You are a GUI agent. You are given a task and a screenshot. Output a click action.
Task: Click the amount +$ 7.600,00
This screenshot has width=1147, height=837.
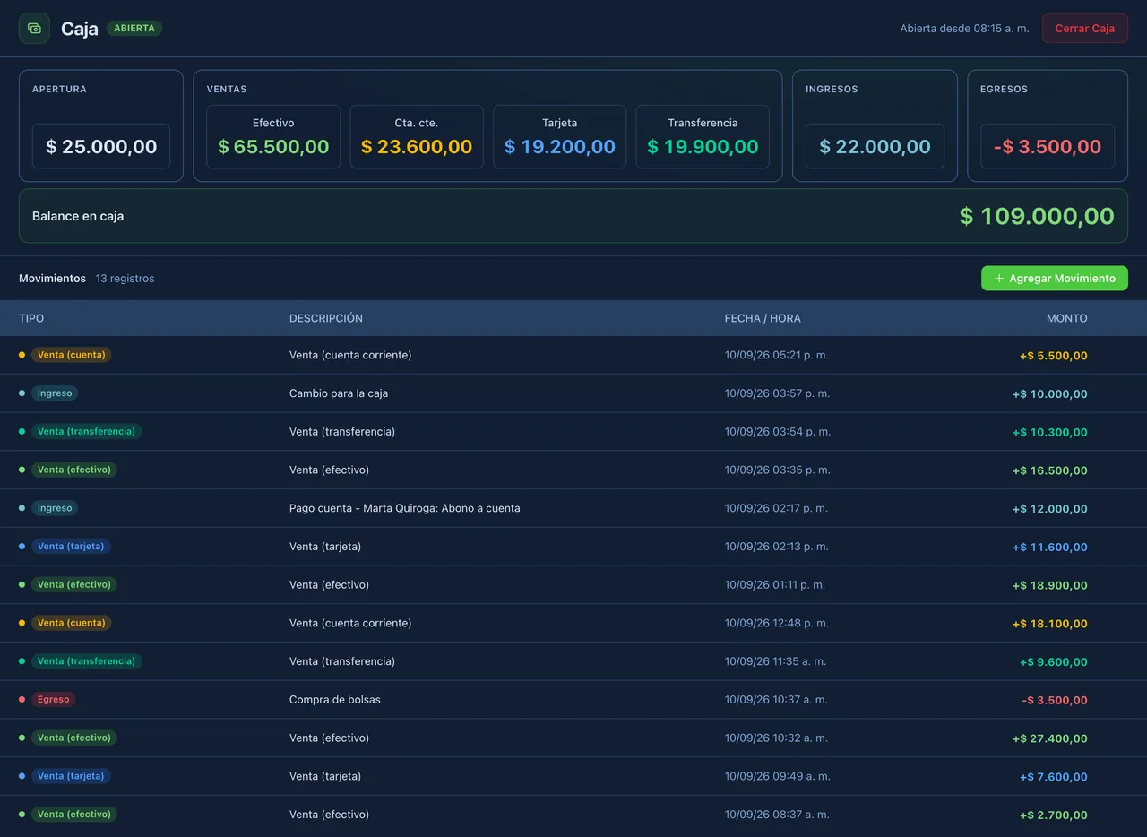(x=1054, y=777)
